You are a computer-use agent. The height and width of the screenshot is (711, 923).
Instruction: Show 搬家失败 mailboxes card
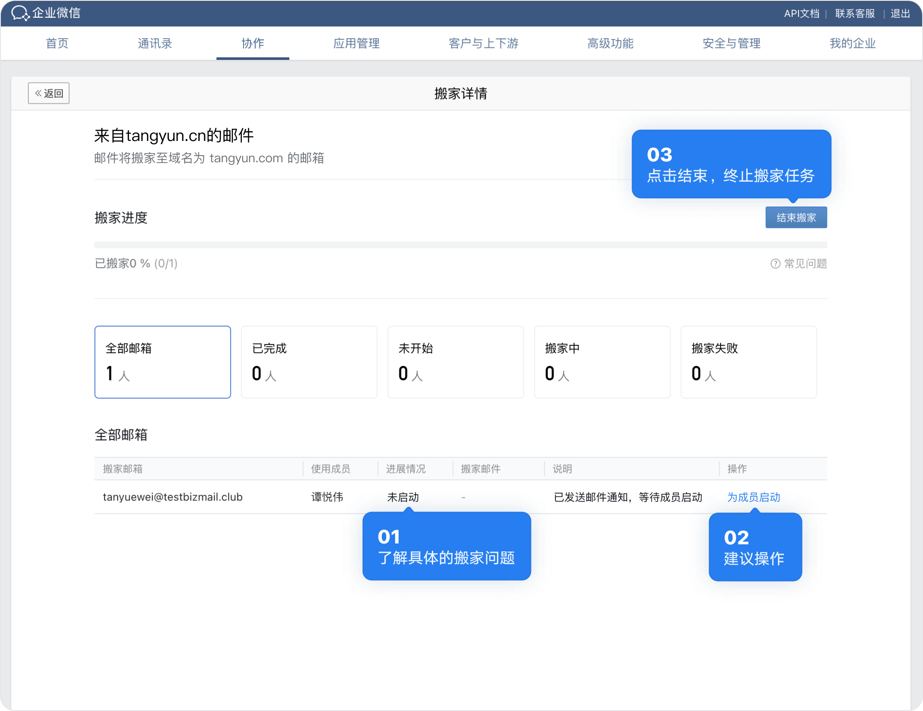[x=748, y=362]
